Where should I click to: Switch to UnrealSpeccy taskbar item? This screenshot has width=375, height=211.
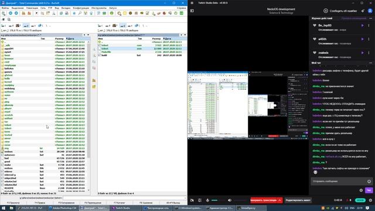click(250, 208)
